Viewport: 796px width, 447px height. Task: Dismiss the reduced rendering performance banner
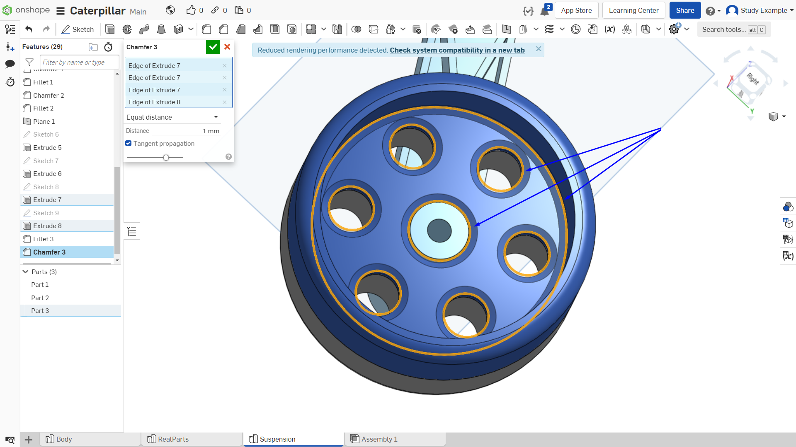pos(538,49)
